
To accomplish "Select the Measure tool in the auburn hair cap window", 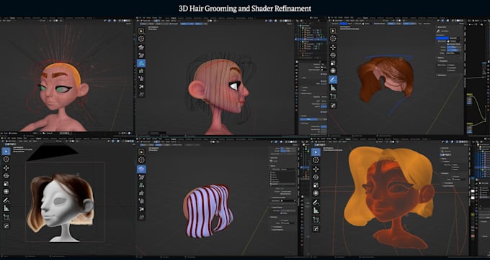I will point(333,88).
